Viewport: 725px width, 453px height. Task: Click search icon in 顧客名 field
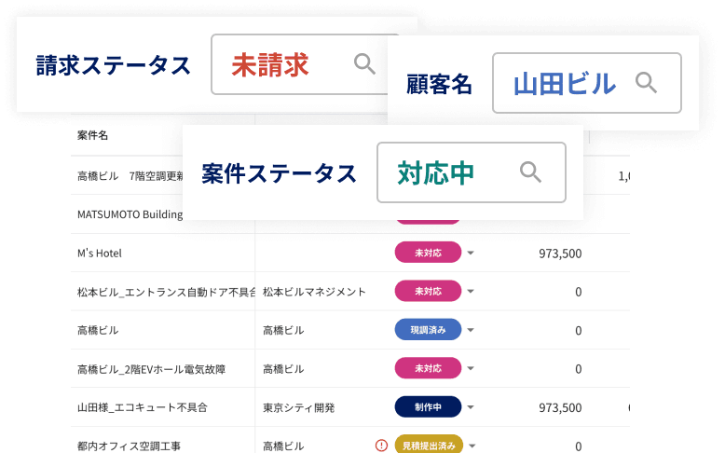click(x=646, y=83)
